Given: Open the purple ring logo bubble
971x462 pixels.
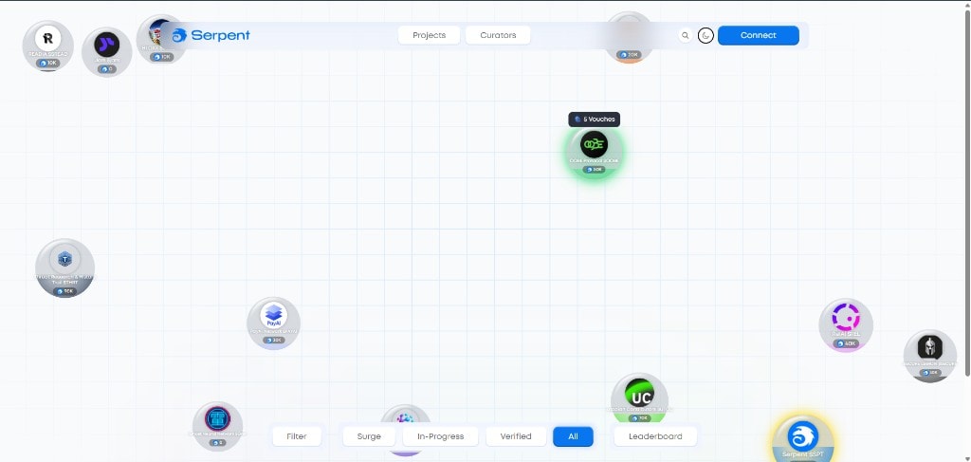Looking at the screenshot, I should click(846, 325).
